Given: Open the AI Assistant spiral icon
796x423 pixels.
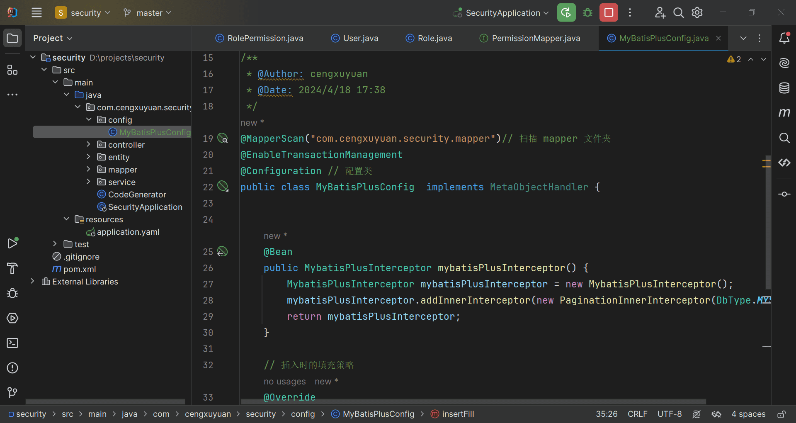Looking at the screenshot, I should tap(784, 63).
